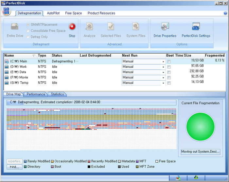Image resolution: width=229 pixels, height=182 pixels.
Task: Select the SMARTPlacement radio button
Action: click(x=28, y=25)
